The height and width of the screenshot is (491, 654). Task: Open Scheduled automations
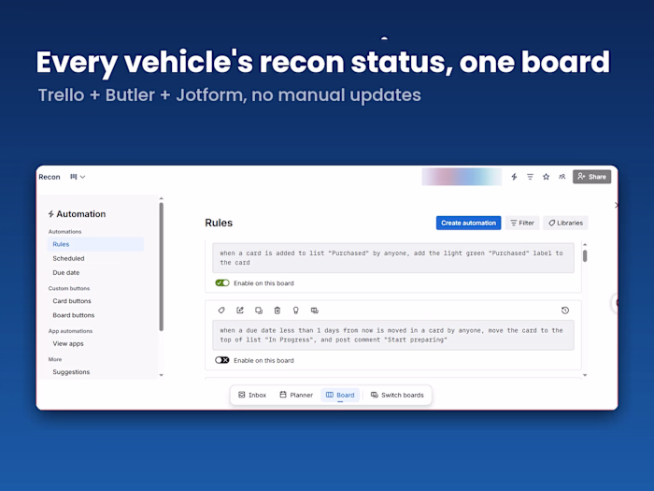(x=68, y=258)
